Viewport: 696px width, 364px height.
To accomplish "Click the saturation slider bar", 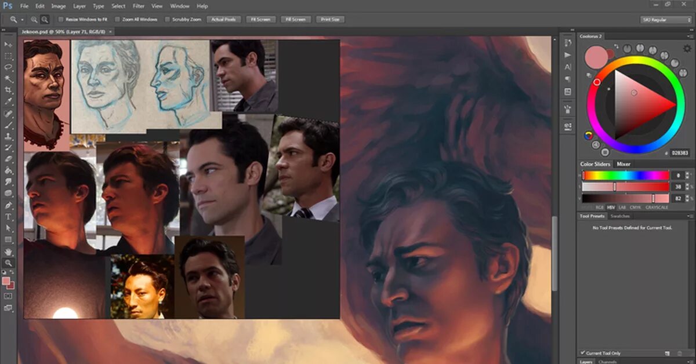I will pyautogui.click(x=625, y=187).
